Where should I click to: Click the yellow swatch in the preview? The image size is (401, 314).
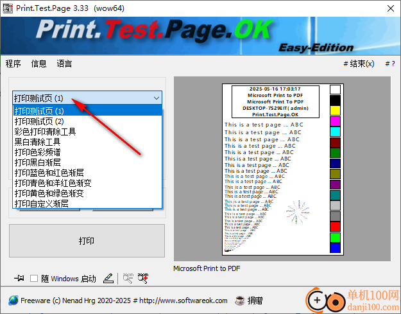pyautogui.click(x=335, y=110)
